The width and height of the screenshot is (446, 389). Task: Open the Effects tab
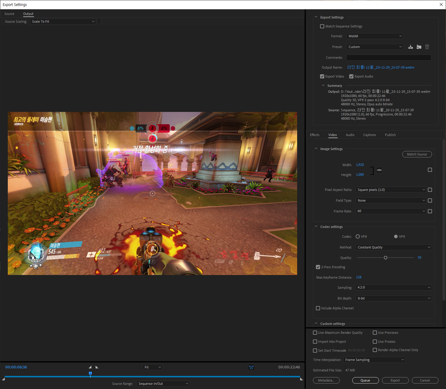click(315, 135)
